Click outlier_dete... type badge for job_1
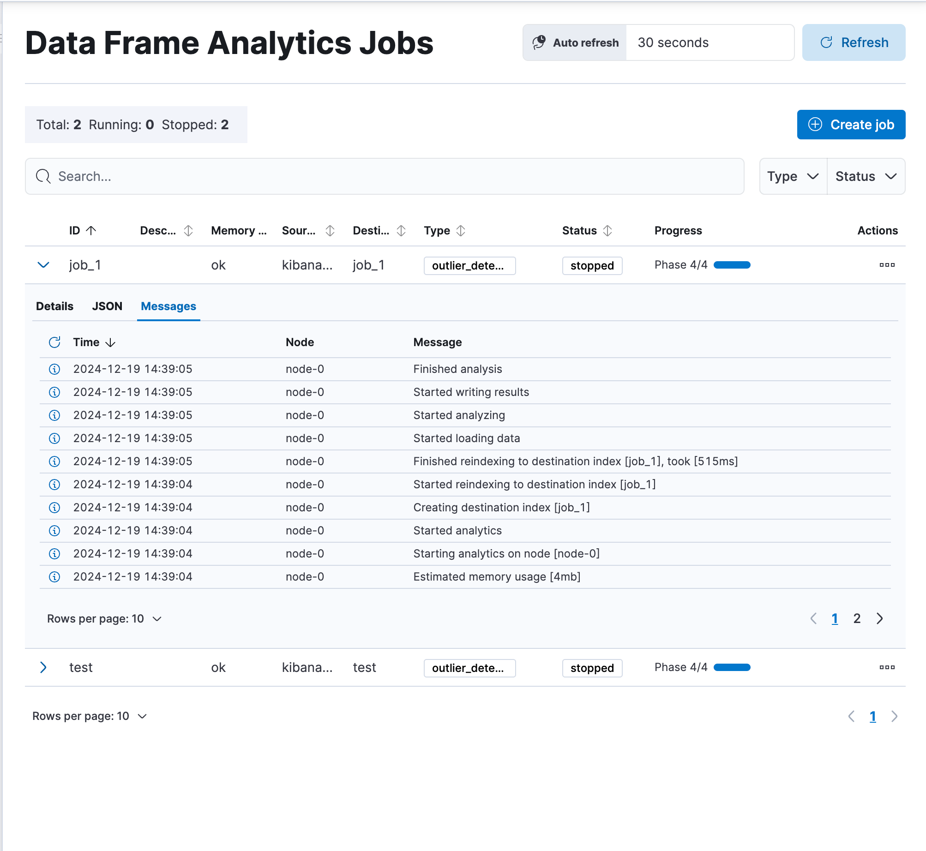The width and height of the screenshot is (926, 851). tap(469, 265)
